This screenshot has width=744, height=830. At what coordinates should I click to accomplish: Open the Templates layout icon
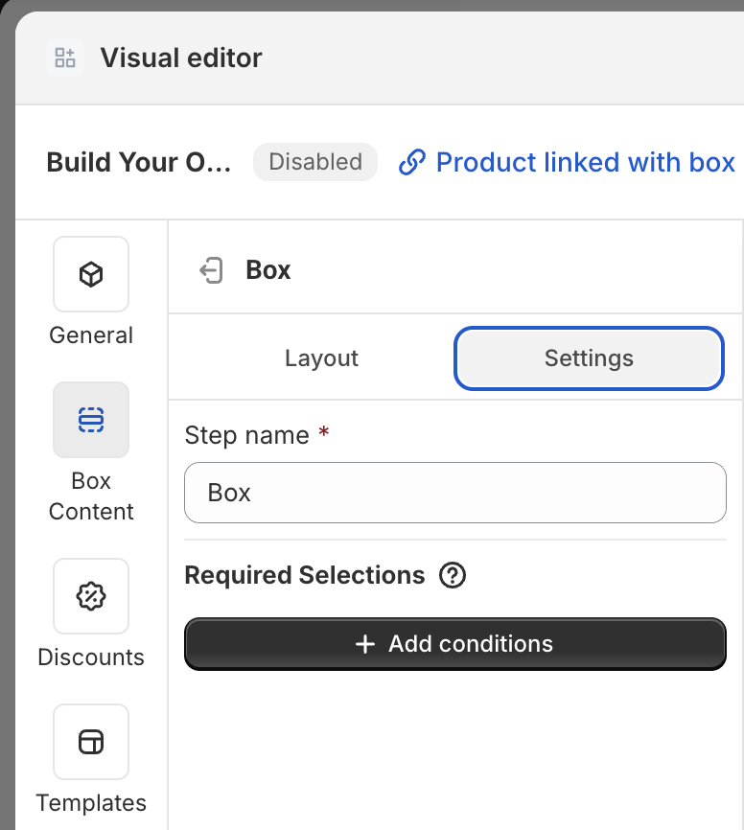pyautogui.click(x=91, y=742)
